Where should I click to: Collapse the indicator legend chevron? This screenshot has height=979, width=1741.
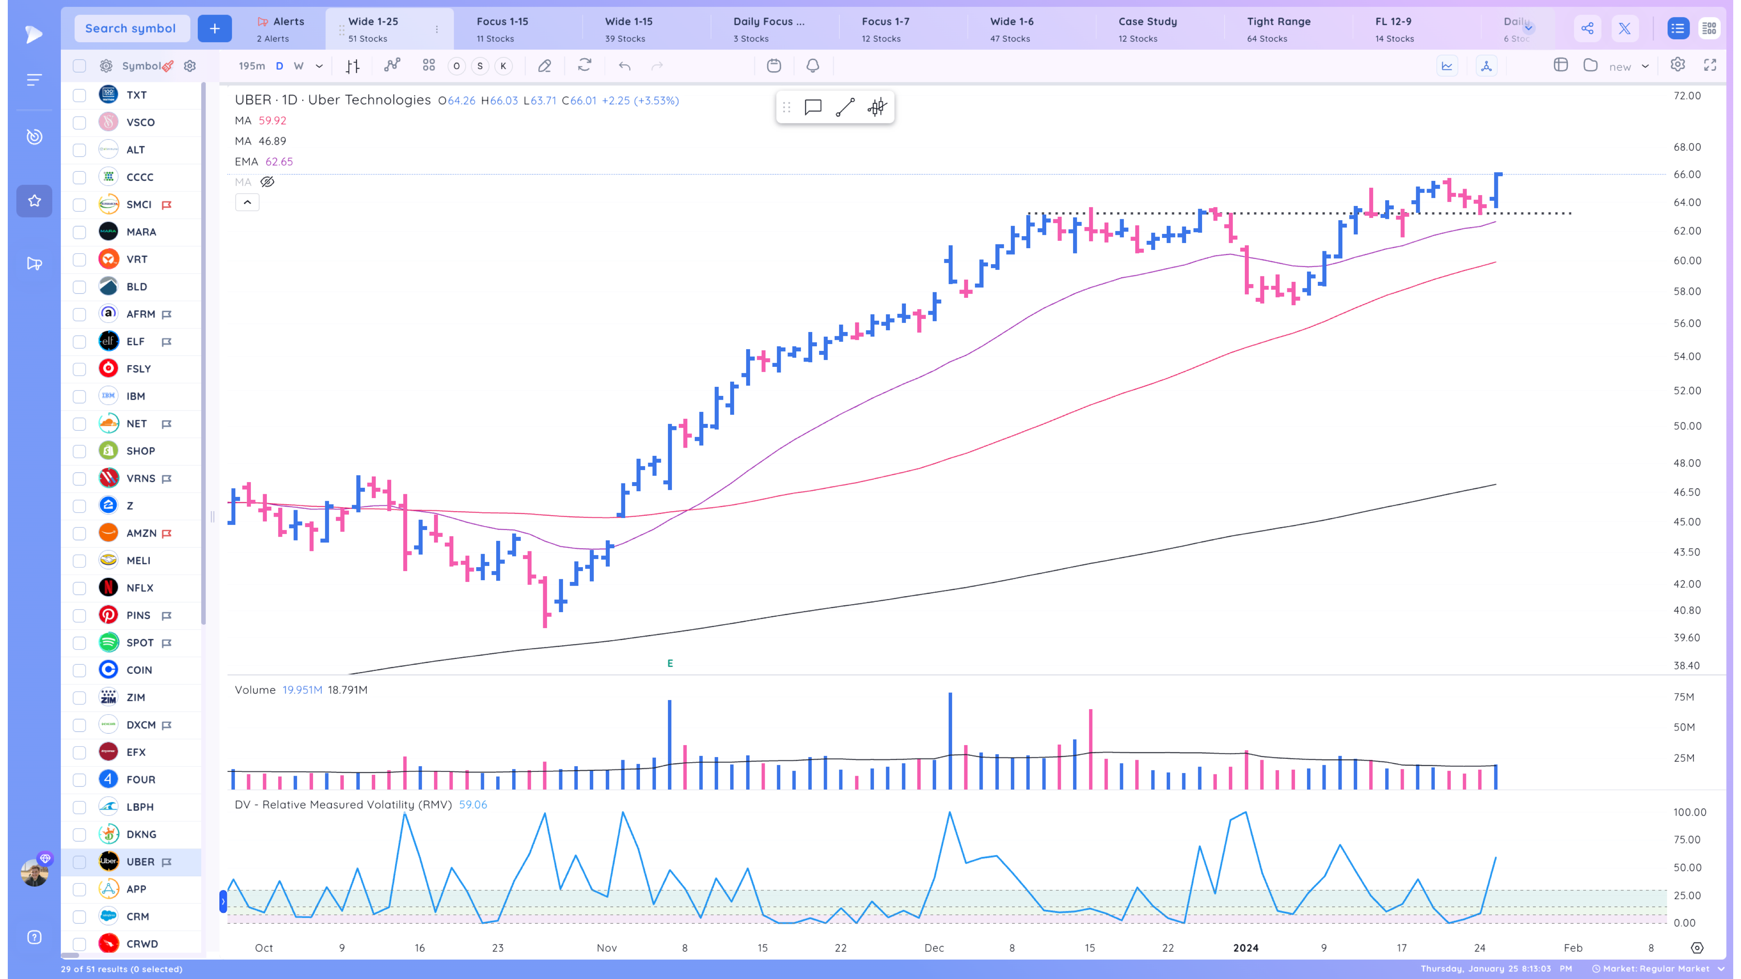[x=247, y=202]
